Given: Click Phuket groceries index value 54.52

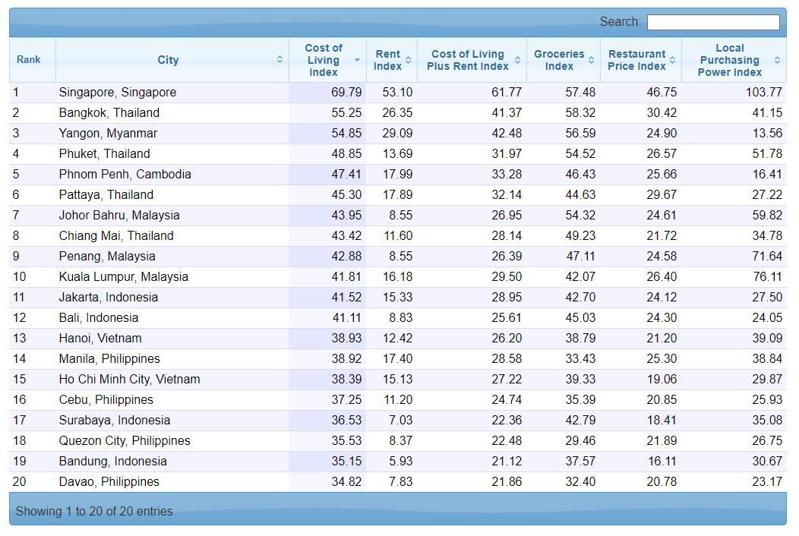Looking at the screenshot, I should click(580, 154).
